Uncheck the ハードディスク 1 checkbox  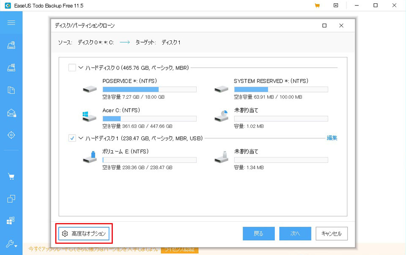coord(72,138)
